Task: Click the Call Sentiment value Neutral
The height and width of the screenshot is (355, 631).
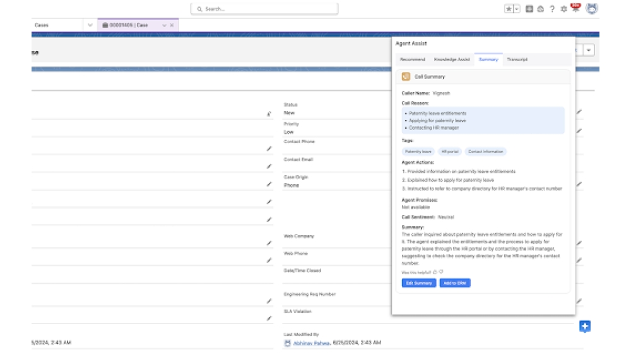Action: click(446, 217)
